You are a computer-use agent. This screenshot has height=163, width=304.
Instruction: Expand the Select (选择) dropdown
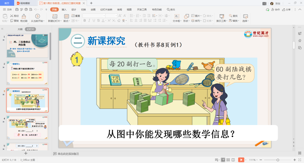[245, 21]
